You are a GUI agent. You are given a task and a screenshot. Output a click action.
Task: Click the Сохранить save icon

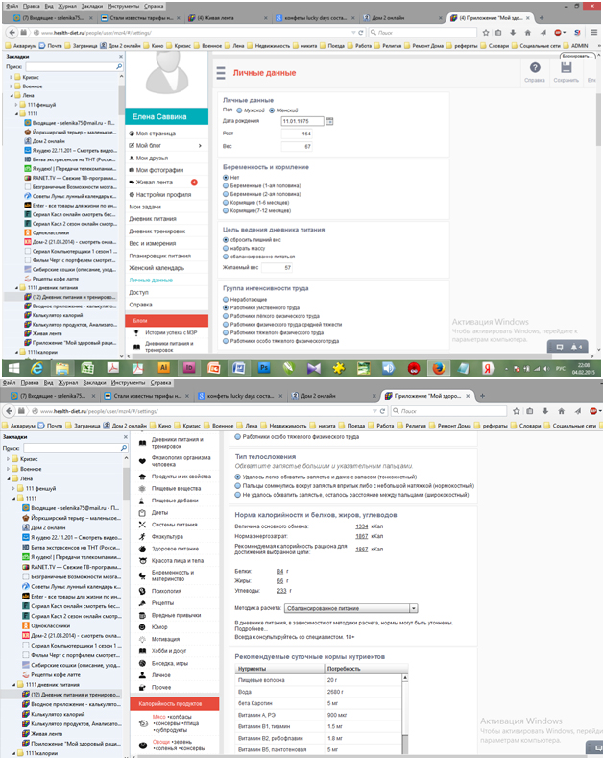[x=566, y=68]
